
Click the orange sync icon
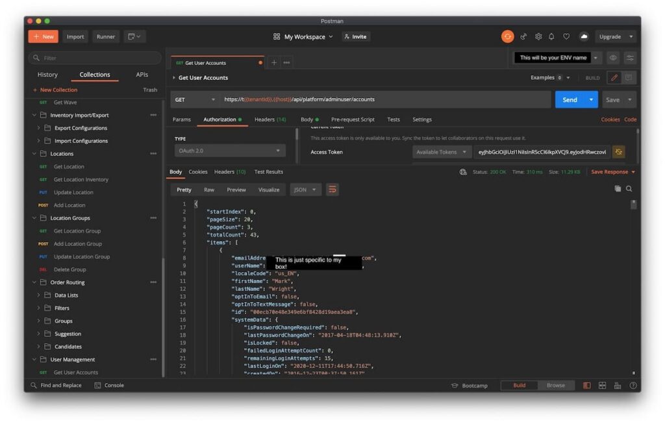507,37
